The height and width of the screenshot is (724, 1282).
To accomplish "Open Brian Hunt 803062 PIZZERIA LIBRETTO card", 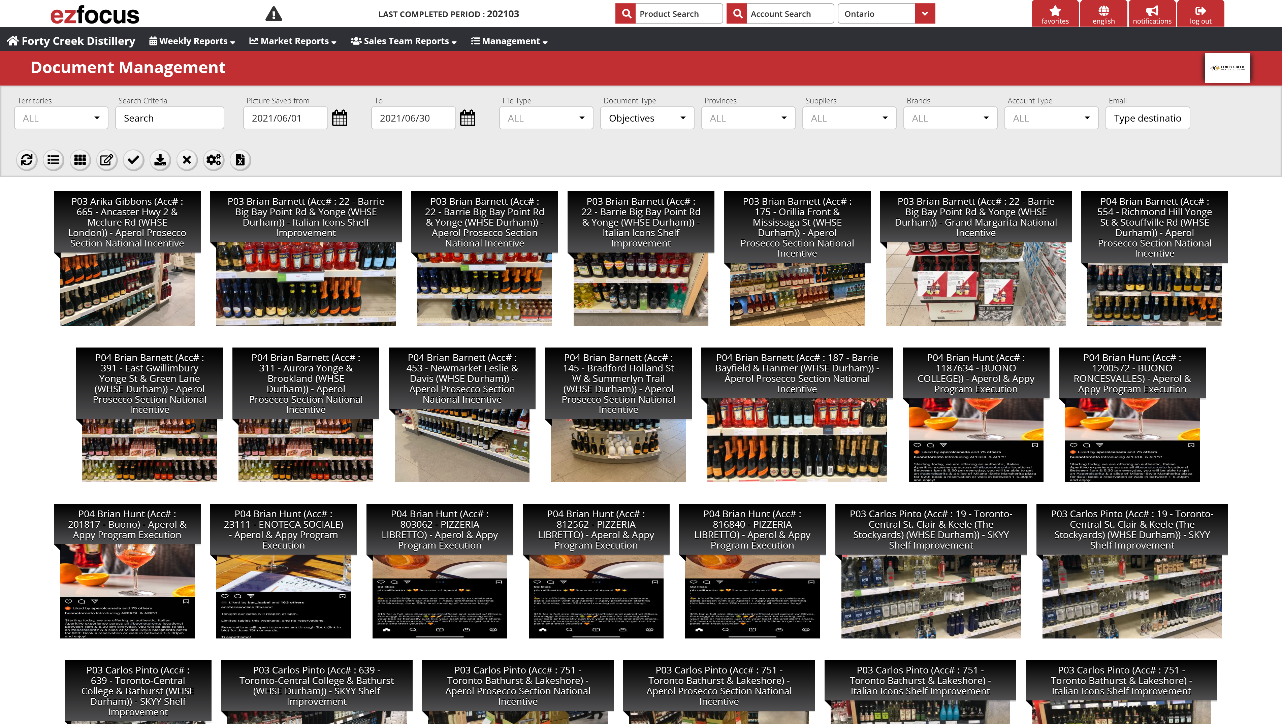I will click(x=440, y=571).
